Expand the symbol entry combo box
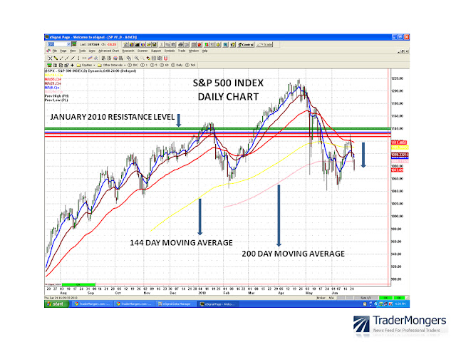 click(x=69, y=44)
